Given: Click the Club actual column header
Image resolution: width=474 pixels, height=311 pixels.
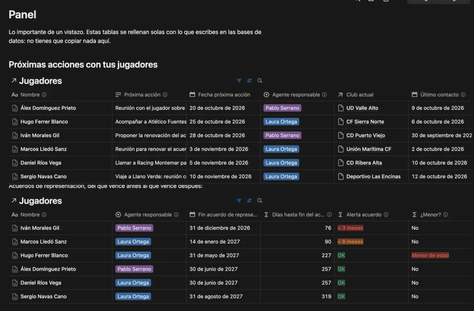Looking at the screenshot, I should pos(371,95).
